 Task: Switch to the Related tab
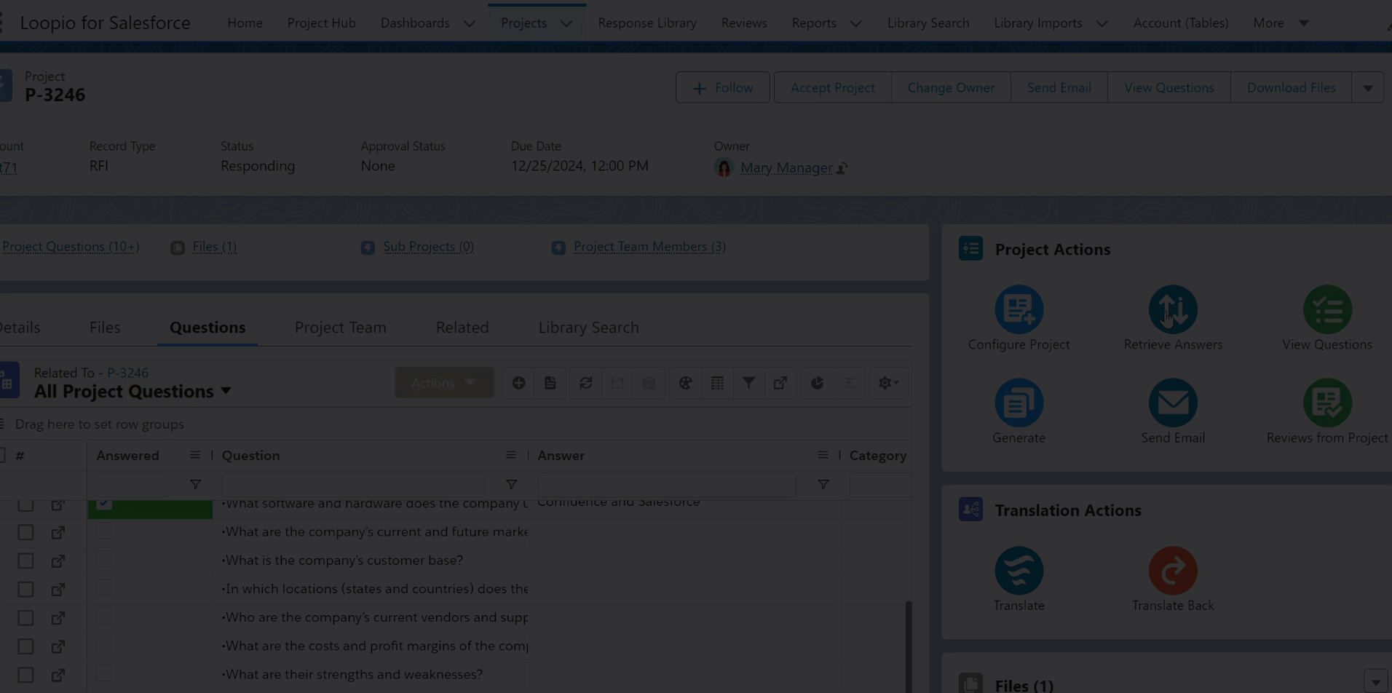pyautogui.click(x=462, y=328)
